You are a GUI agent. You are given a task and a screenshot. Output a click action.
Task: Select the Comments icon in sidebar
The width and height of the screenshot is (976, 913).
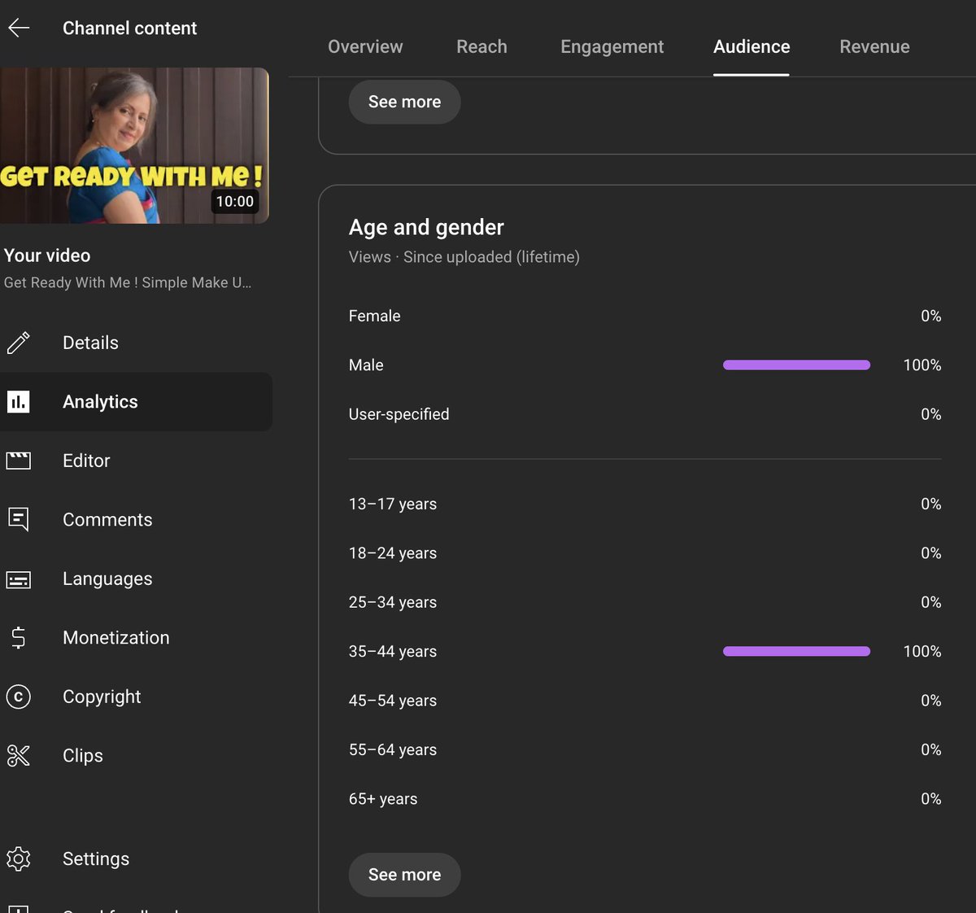18,519
